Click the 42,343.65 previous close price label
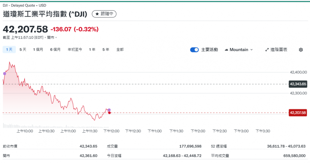 pyautogui.click(x=298, y=84)
